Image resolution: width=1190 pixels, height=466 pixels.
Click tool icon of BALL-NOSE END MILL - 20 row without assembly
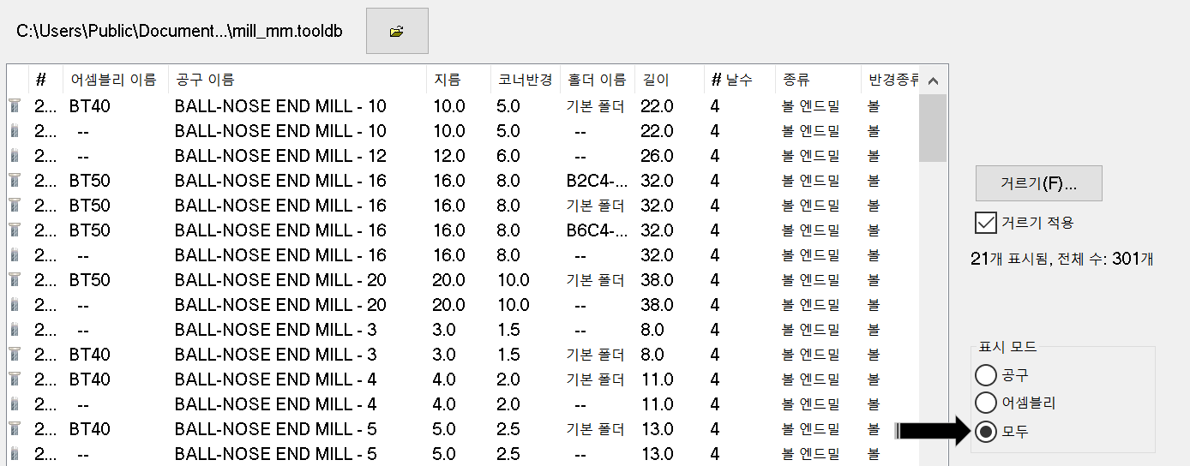14,305
